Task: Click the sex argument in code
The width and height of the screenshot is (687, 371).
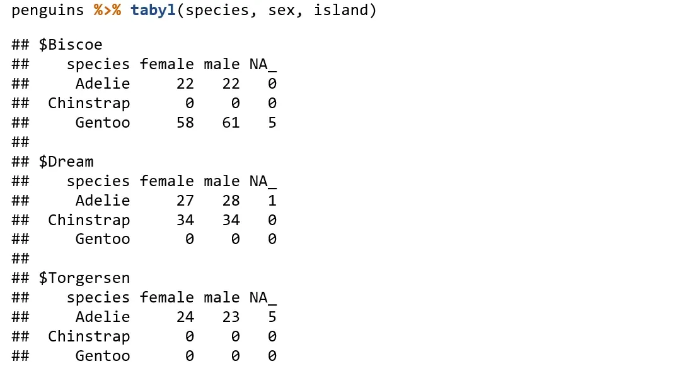Action: [281, 11]
